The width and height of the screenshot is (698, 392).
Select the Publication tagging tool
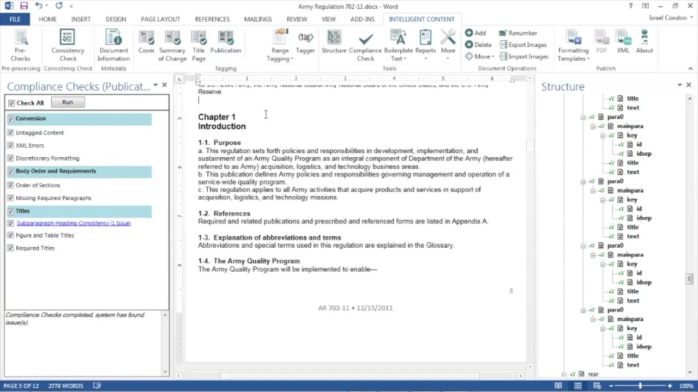click(226, 42)
